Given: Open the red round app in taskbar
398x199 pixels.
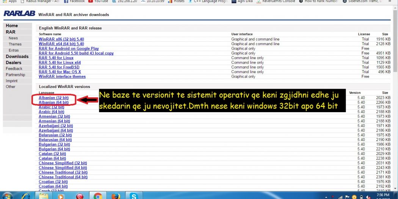Looking at the screenshot, I should coord(80,196).
